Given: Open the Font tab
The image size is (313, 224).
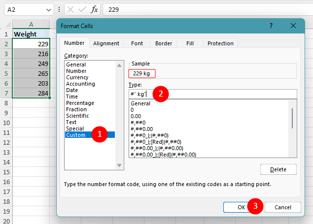Looking at the screenshot, I should point(137,43).
